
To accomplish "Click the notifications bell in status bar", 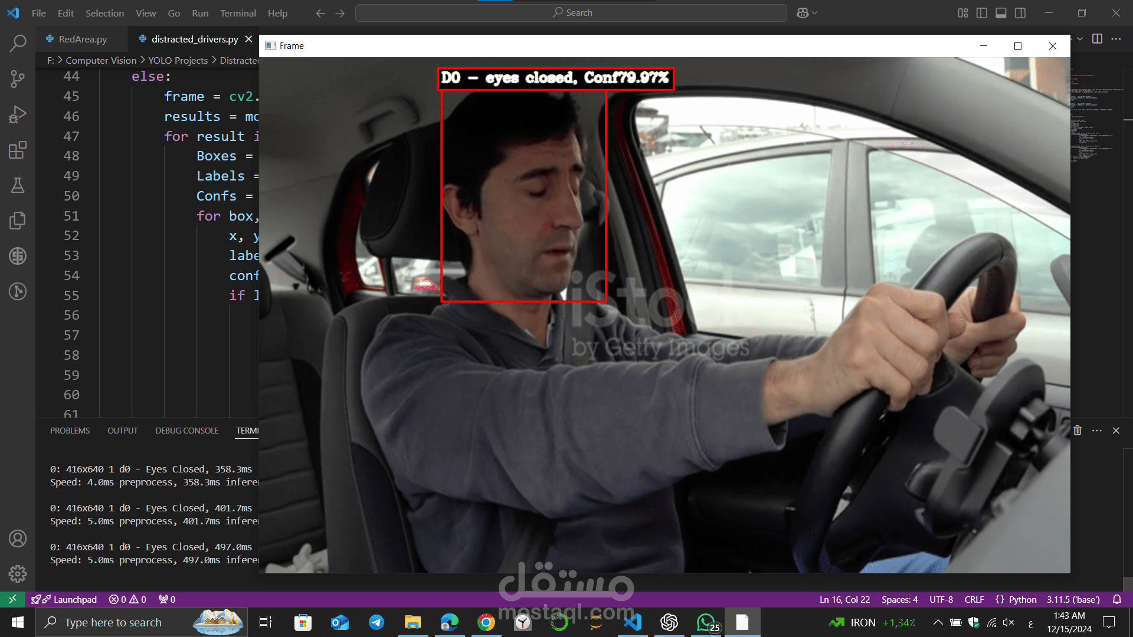I will click(x=1116, y=599).
